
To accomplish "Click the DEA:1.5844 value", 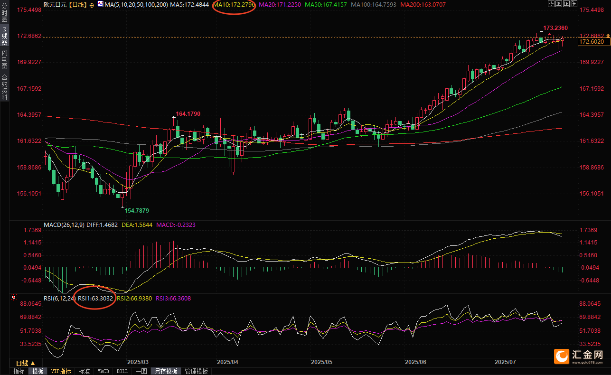I will 137,225.
